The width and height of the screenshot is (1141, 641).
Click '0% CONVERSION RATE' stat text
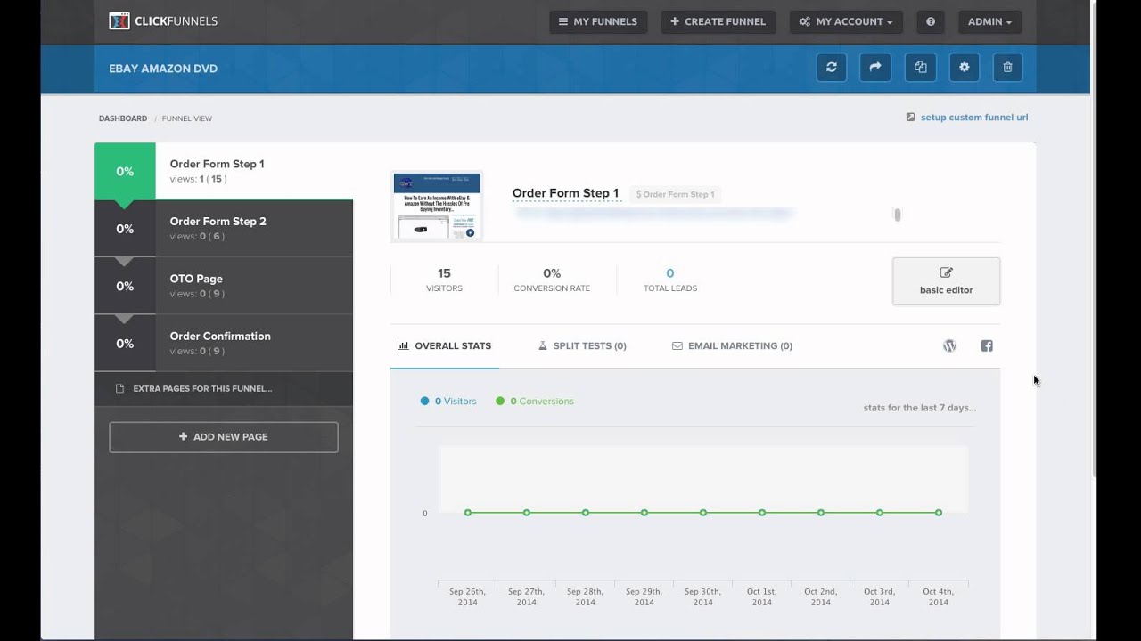point(552,280)
